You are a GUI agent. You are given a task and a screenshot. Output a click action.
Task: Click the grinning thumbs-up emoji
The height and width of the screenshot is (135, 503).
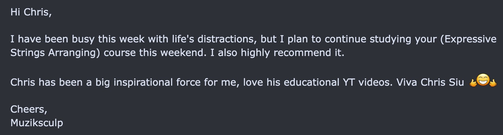point(482,81)
